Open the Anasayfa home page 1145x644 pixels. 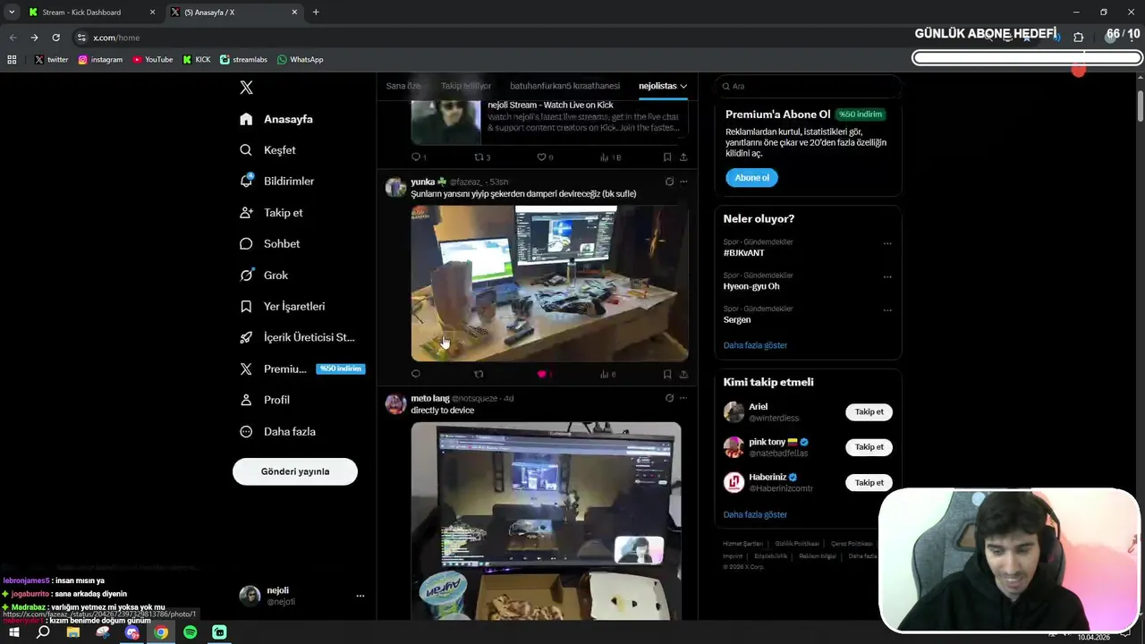point(276,119)
